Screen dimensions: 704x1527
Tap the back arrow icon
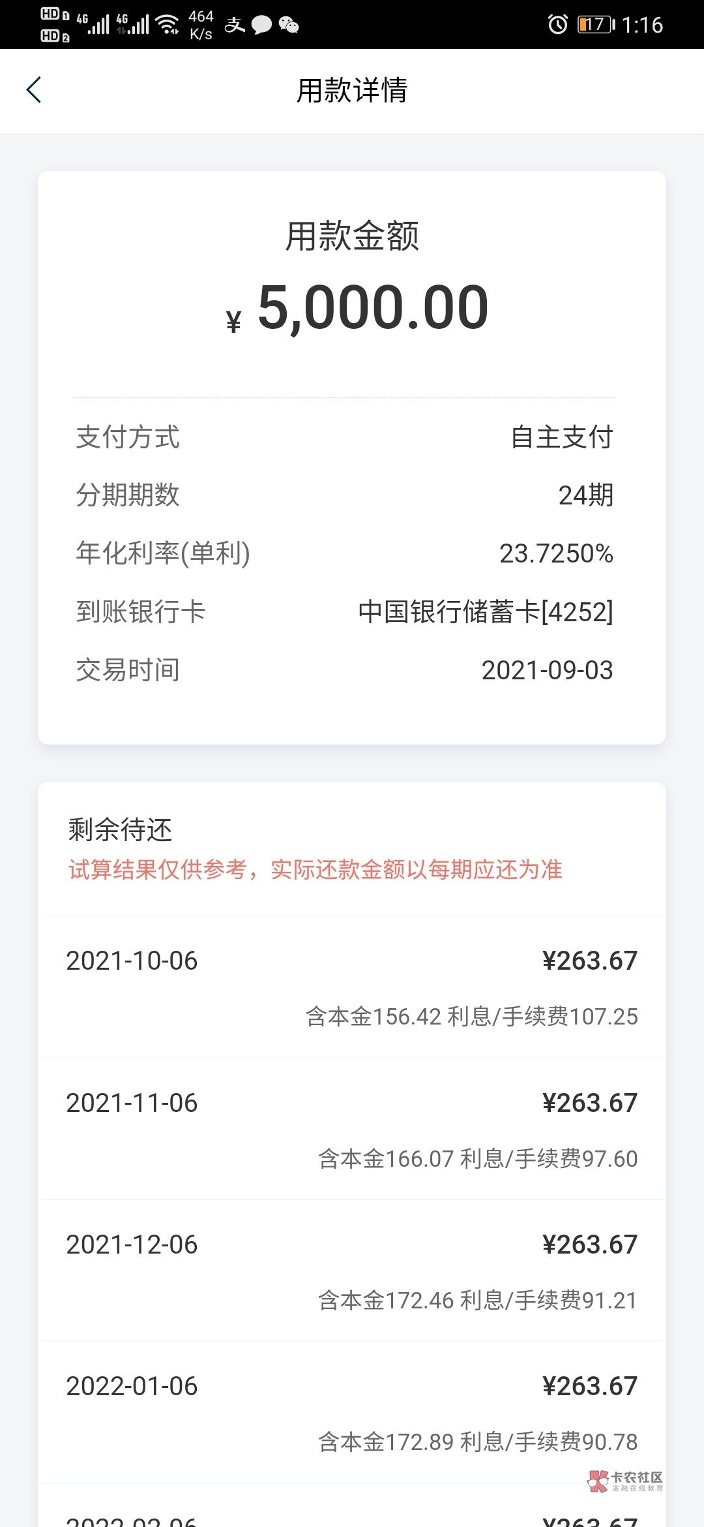(x=34, y=90)
